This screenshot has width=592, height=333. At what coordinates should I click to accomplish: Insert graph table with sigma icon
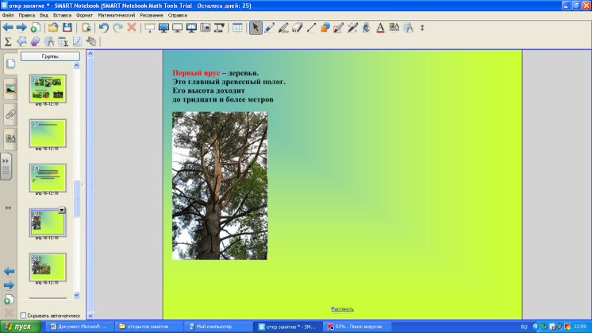(x=63, y=41)
